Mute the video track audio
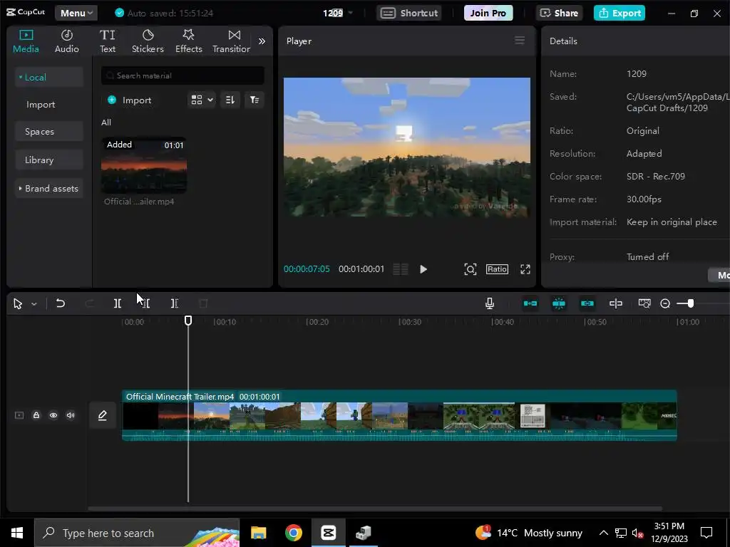Image resolution: width=730 pixels, height=547 pixels. [x=71, y=415]
